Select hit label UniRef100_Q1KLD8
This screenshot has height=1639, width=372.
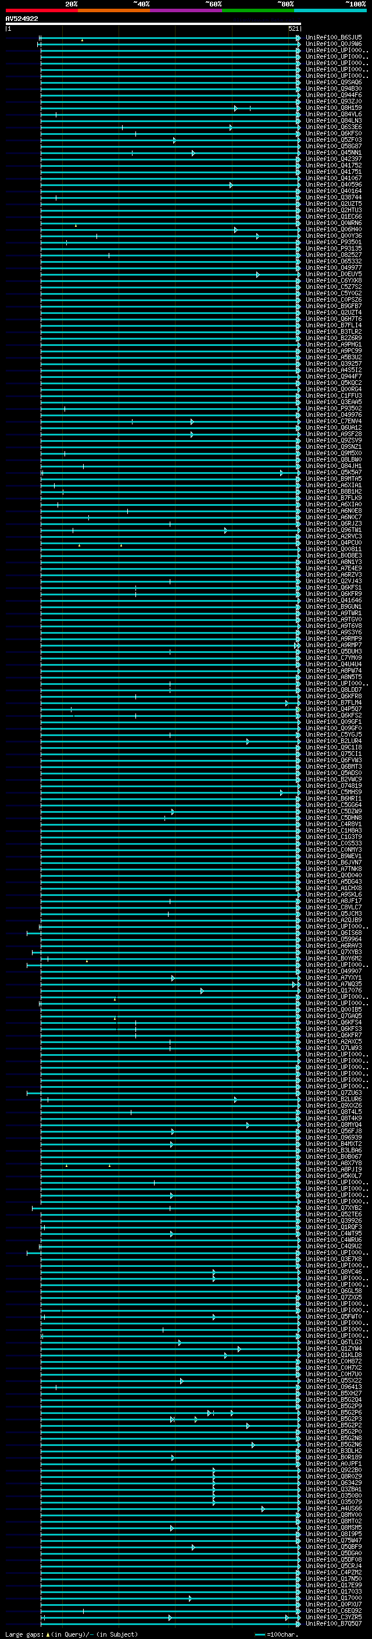pos(333,1355)
